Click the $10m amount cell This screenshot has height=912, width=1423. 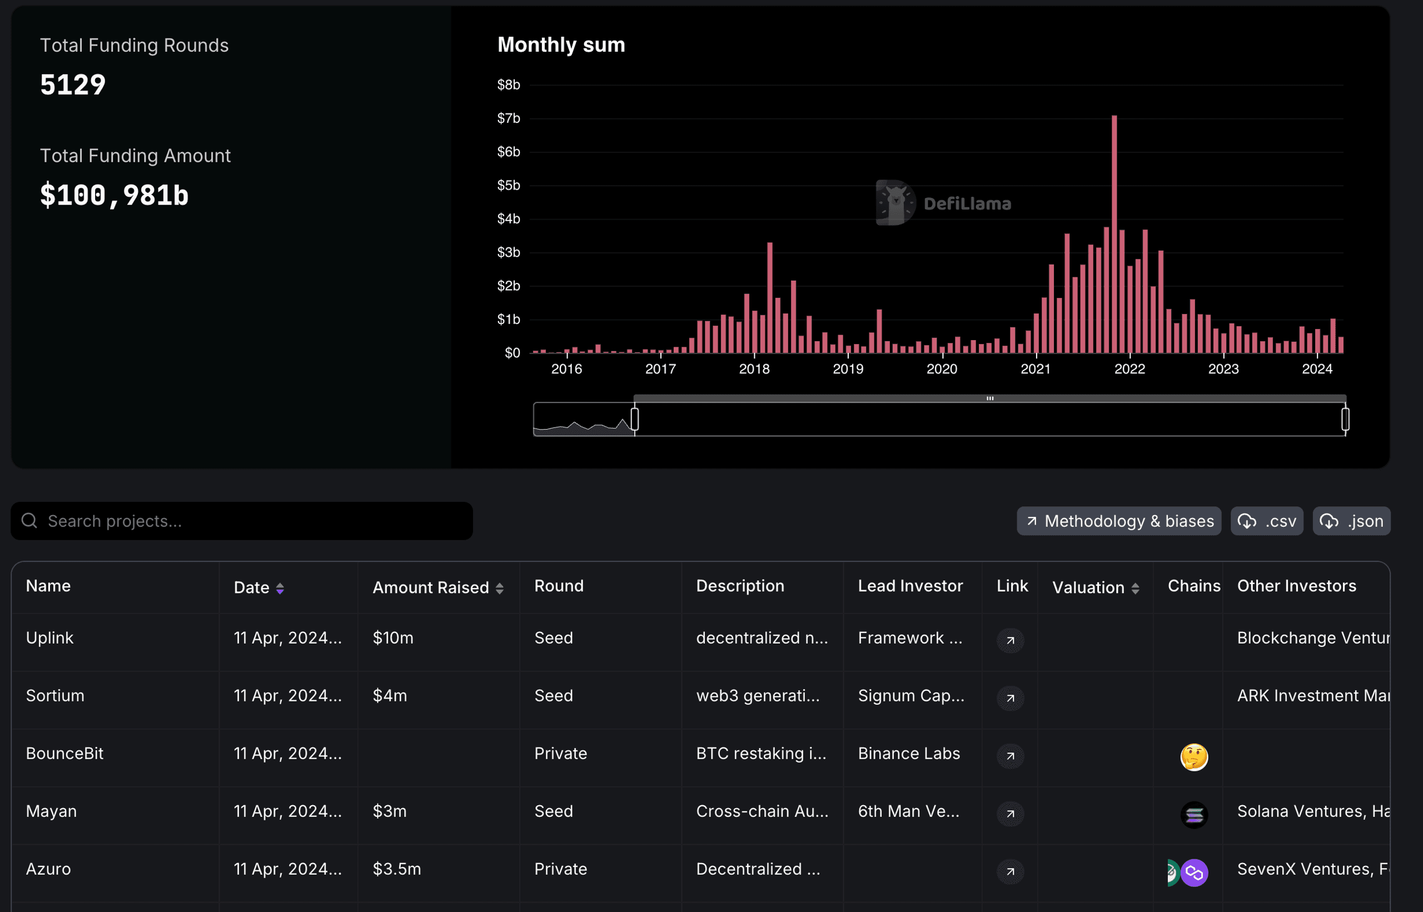point(393,638)
